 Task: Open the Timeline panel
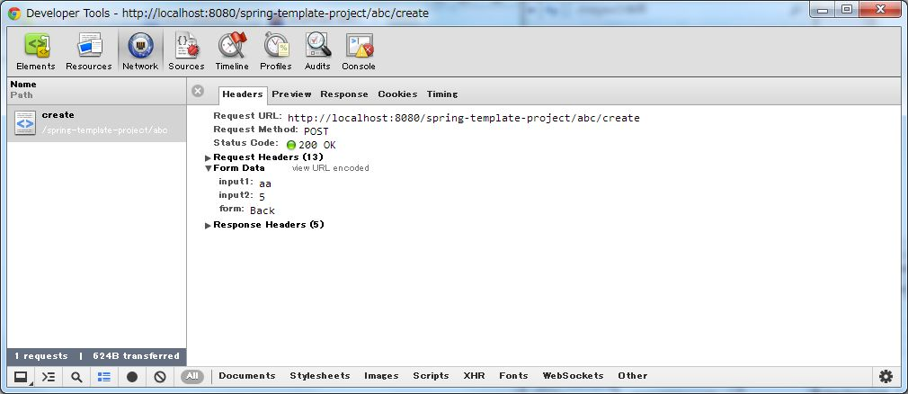pyautogui.click(x=232, y=51)
